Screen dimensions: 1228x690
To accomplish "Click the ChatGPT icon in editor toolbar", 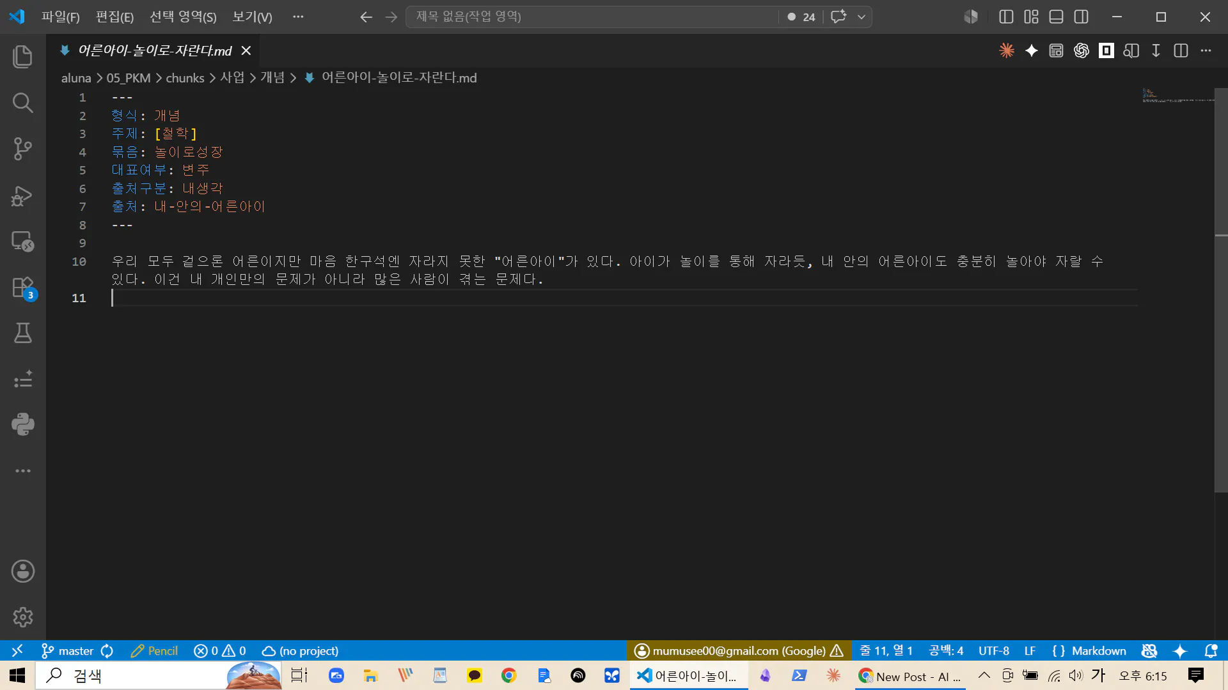I will 1082,50.
